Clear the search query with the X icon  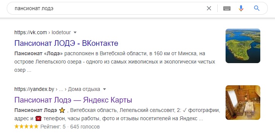coord(209,8)
